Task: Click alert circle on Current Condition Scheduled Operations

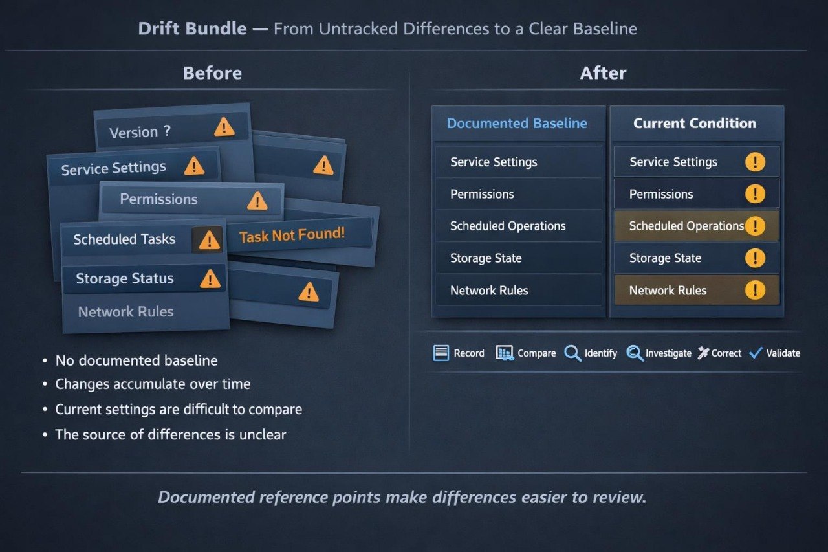Action: pos(755,226)
